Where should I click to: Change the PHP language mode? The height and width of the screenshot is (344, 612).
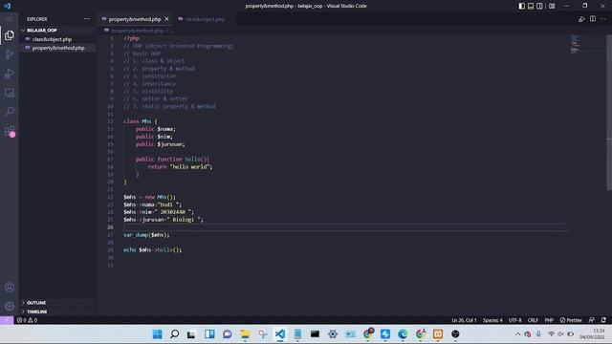coord(549,320)
